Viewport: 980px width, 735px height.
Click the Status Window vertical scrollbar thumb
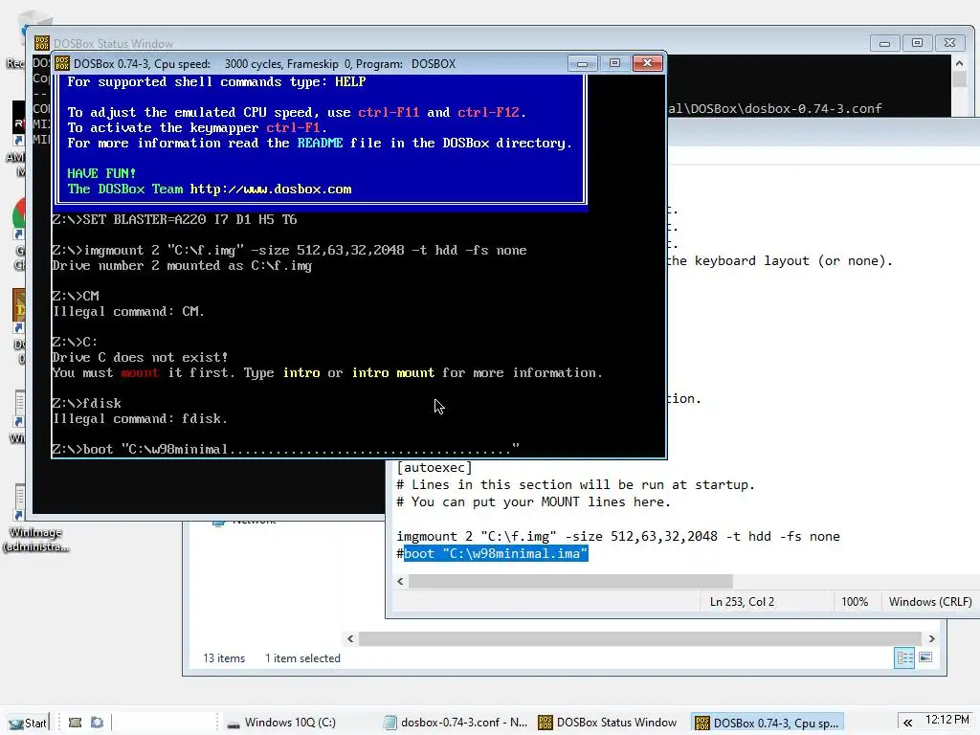point(959,79)
